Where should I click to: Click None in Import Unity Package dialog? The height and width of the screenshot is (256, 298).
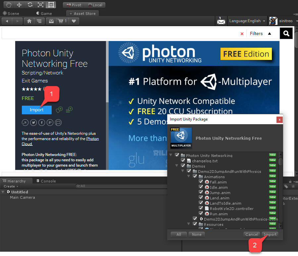[x=197, y=234]
